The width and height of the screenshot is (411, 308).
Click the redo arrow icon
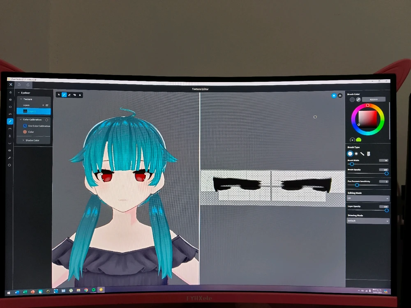coord(28,85)
